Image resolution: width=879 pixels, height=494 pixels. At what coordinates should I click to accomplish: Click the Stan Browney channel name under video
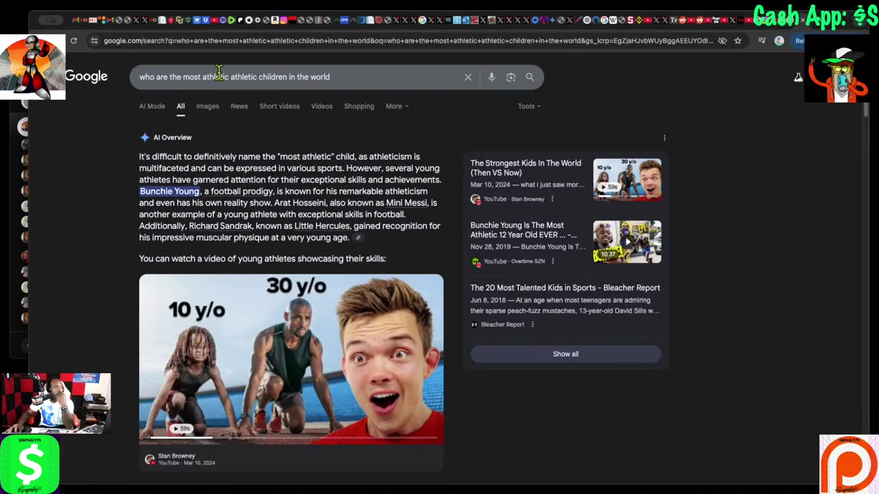click(176, 456)
